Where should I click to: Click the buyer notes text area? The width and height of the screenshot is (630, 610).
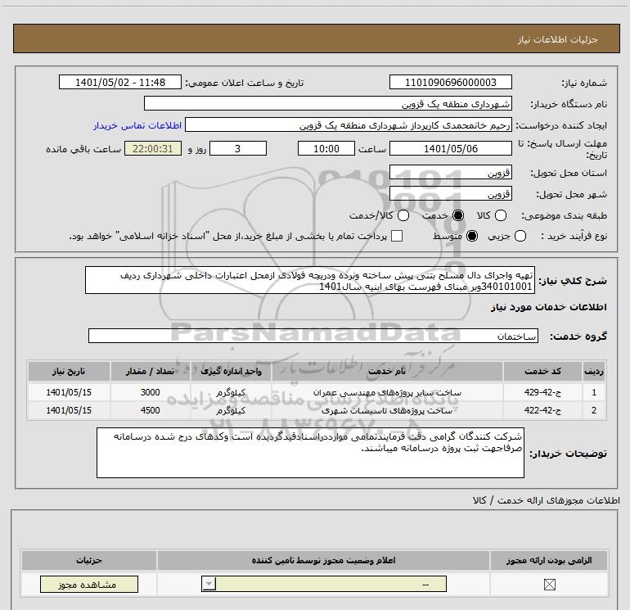tap(310, 453)
